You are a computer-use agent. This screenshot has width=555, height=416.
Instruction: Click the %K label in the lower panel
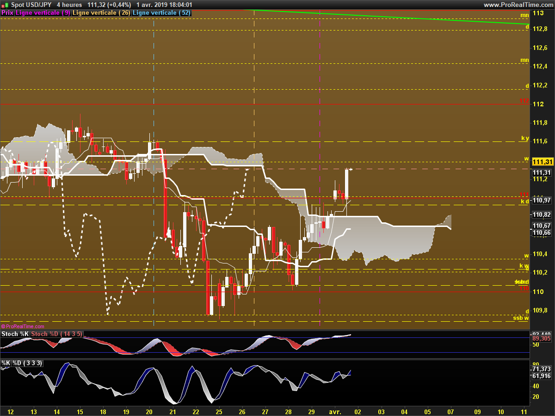pos(6,363)
